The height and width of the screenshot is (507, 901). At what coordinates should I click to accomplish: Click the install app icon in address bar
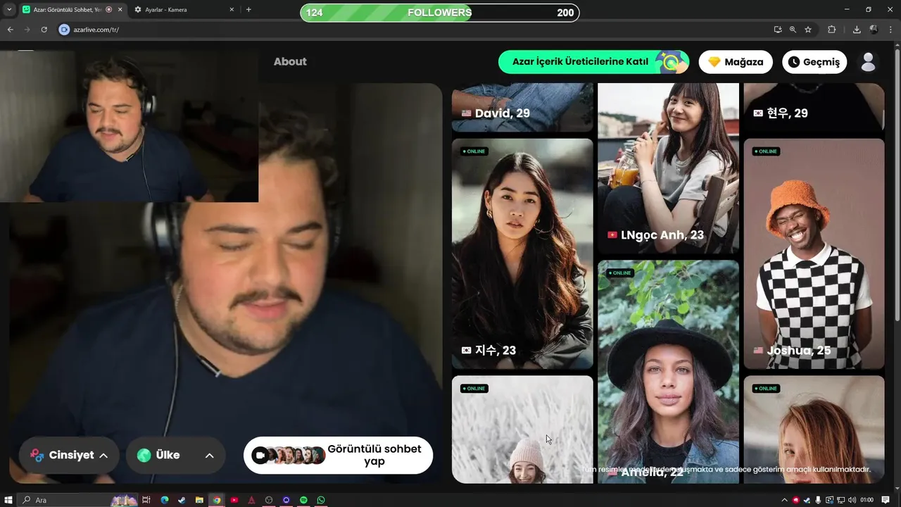[778, 30]
